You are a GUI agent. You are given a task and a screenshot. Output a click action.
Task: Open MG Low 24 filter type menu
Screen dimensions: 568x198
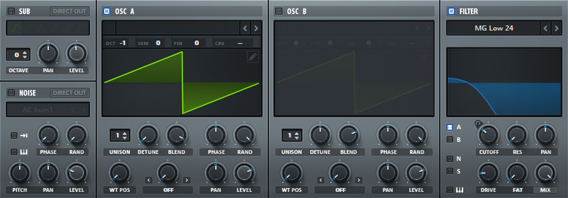493,28
